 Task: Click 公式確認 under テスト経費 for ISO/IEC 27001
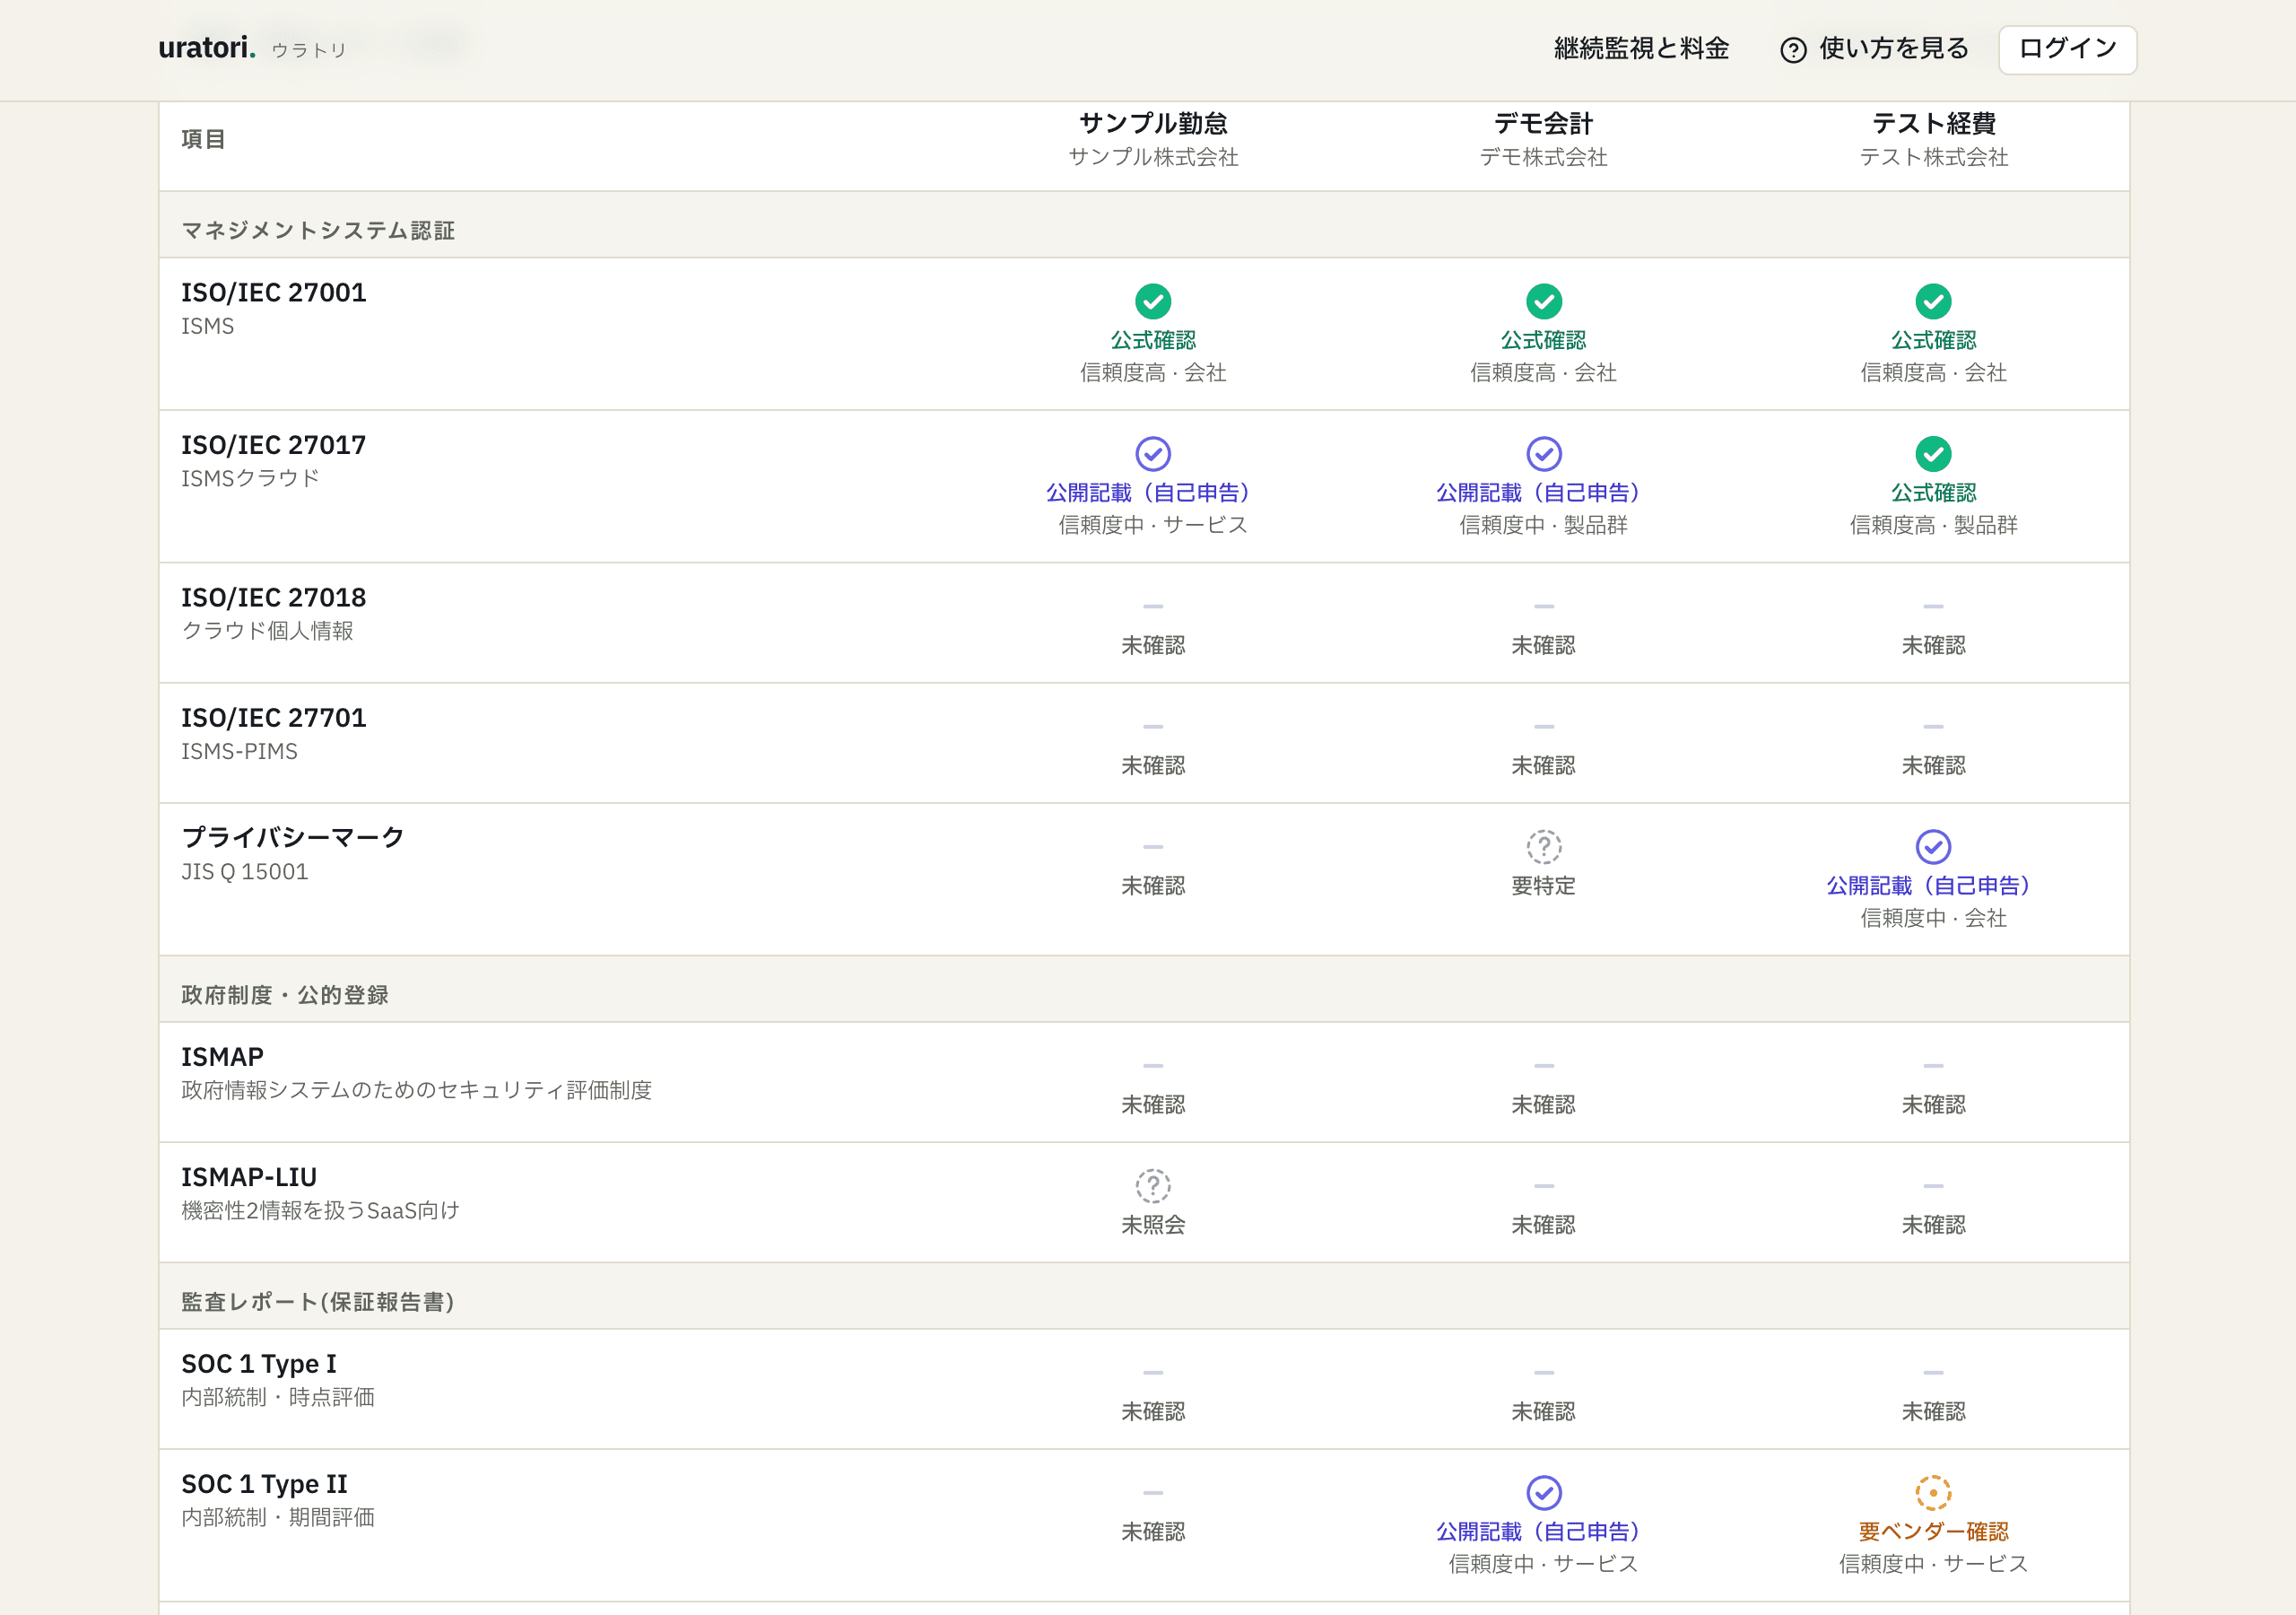1933,340
